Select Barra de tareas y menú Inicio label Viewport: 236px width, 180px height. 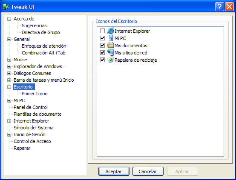tap(43, 80)
